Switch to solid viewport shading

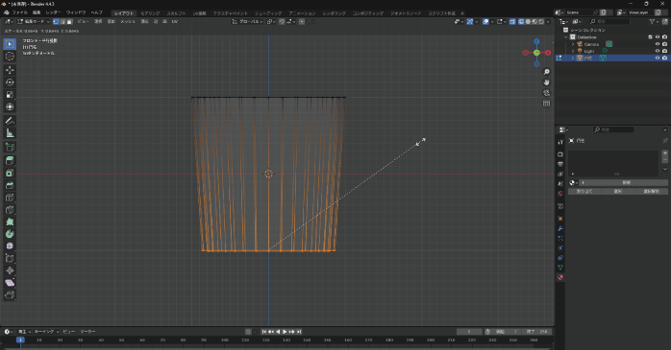coord(528,21)
